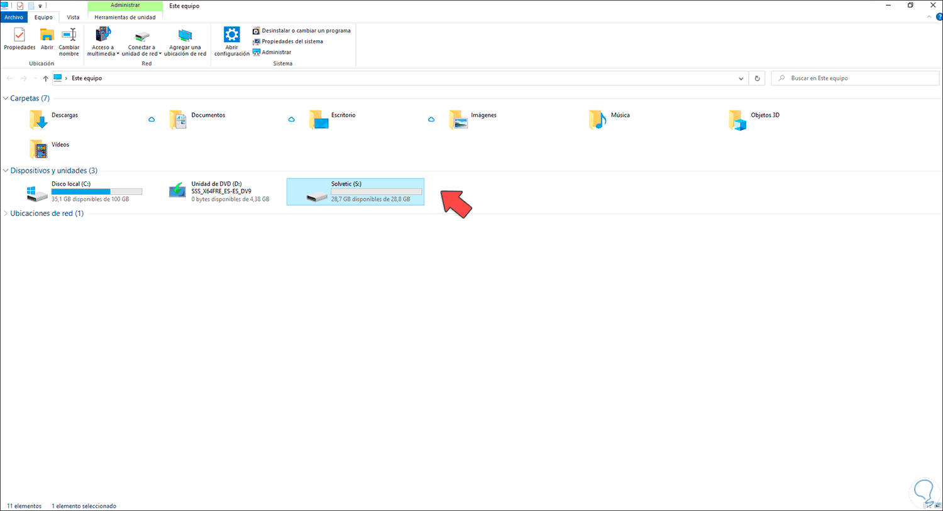Select the Descargas folder
The image size is (943, 511).
[x=54, y=119]
